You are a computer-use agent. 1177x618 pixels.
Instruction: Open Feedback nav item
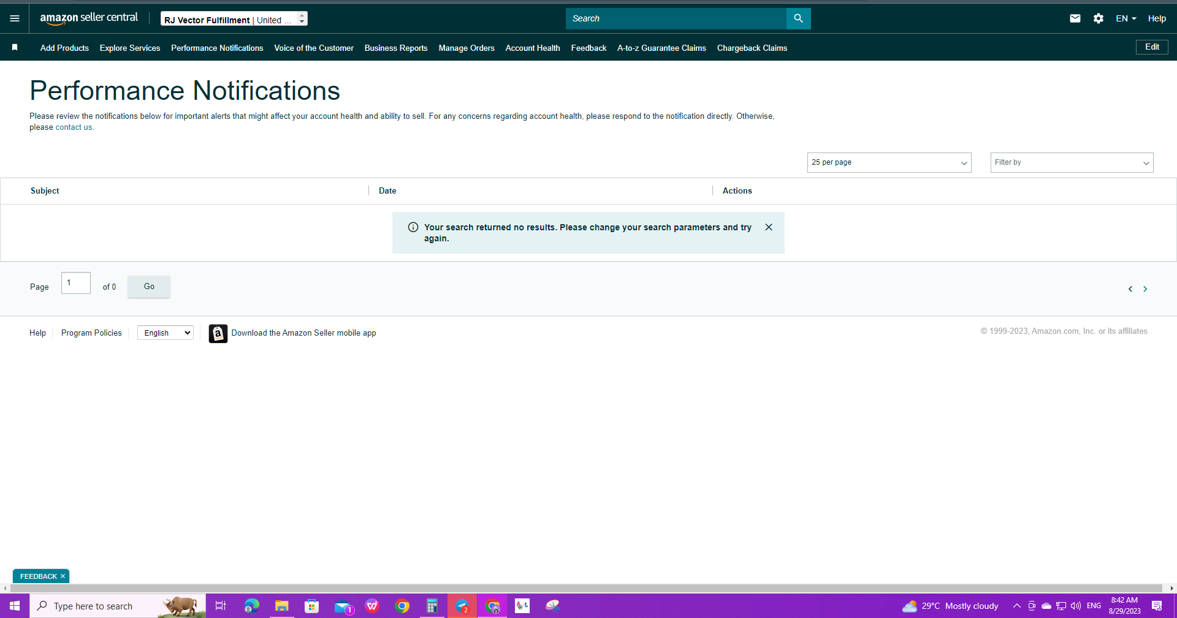click(588, 48)
